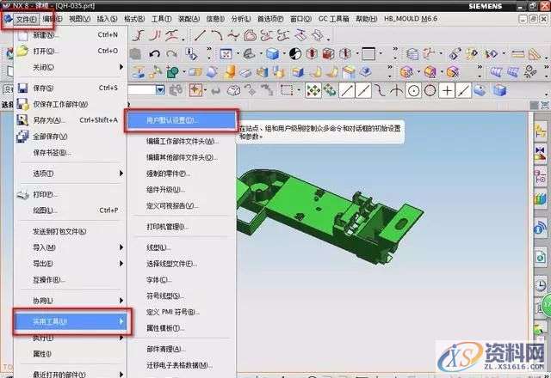Expand the 协同(L) submenu arrow
Viewport: 551px width, 378px height.
click(121, 301)
